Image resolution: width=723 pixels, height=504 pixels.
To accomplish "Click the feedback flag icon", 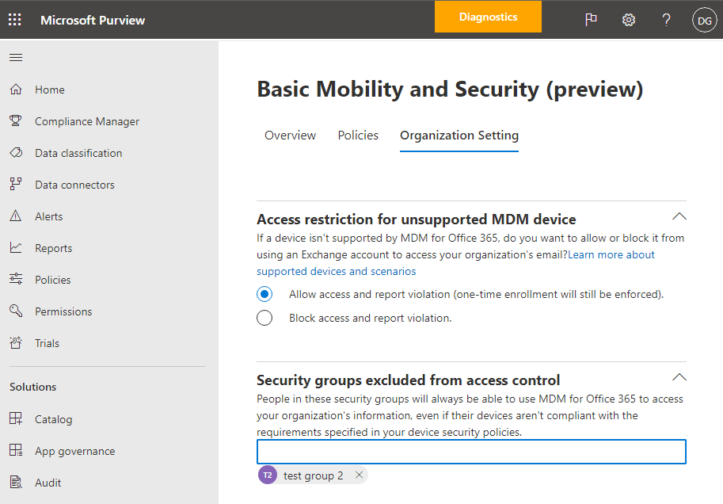I will click(591, 20).
